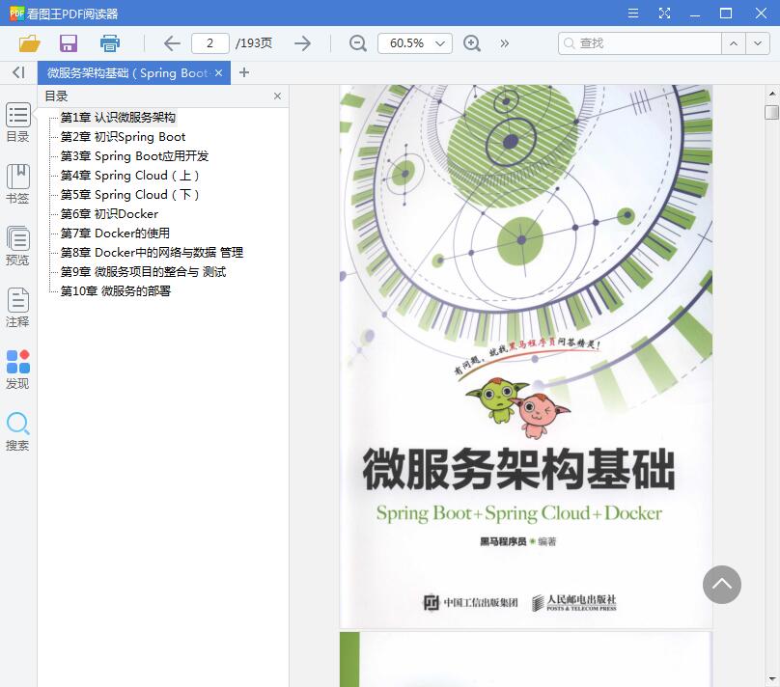The width and height of the screenshot is (780, 687).
Task: Jump to 第2章 初识Spring Boot
Action: (x=123, y=137)
